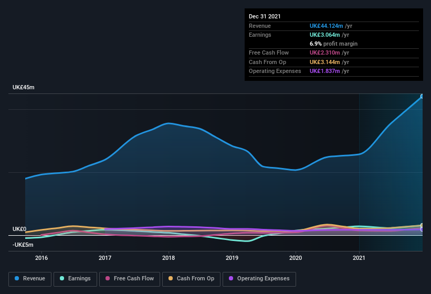Screen dimensions: 431x294
Task: Click the Operating Expenses endpoint marker
Action: click(422, 229)
